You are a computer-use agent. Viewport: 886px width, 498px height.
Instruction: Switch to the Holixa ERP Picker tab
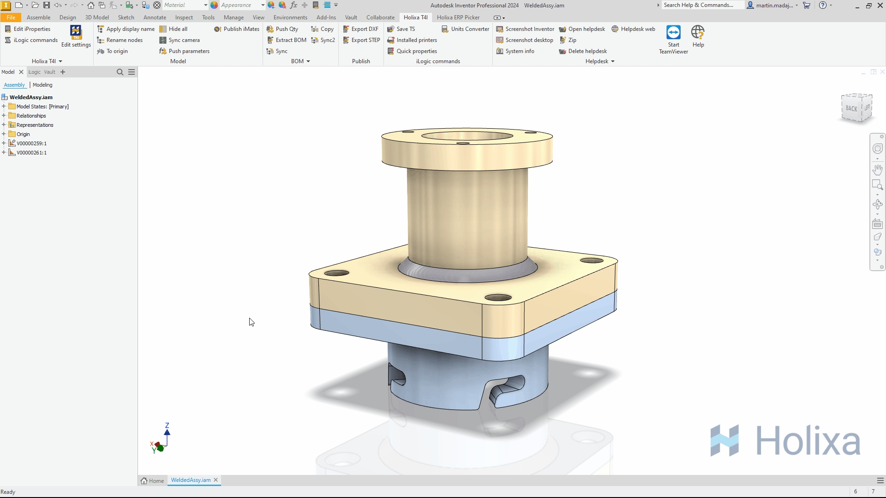point(458,18)
